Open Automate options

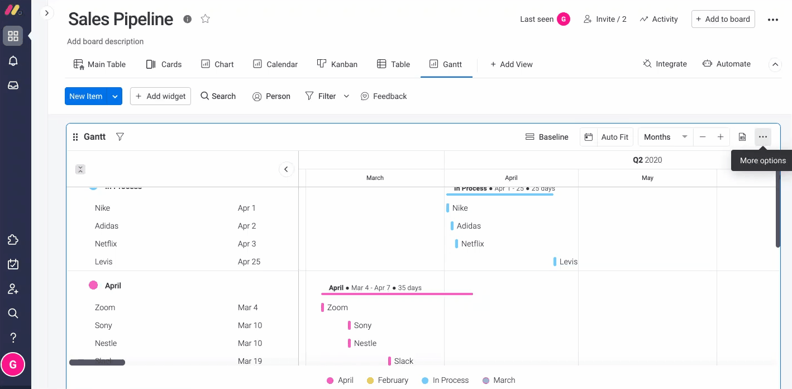[727, 64]
